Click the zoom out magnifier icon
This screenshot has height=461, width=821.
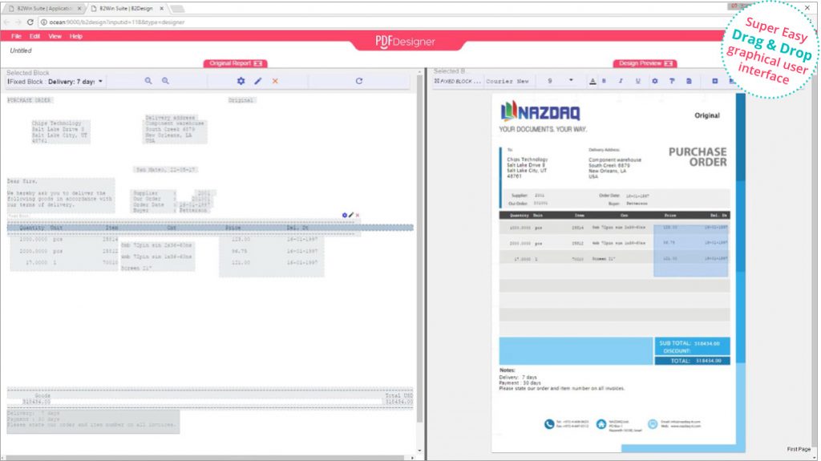point(148,81)
